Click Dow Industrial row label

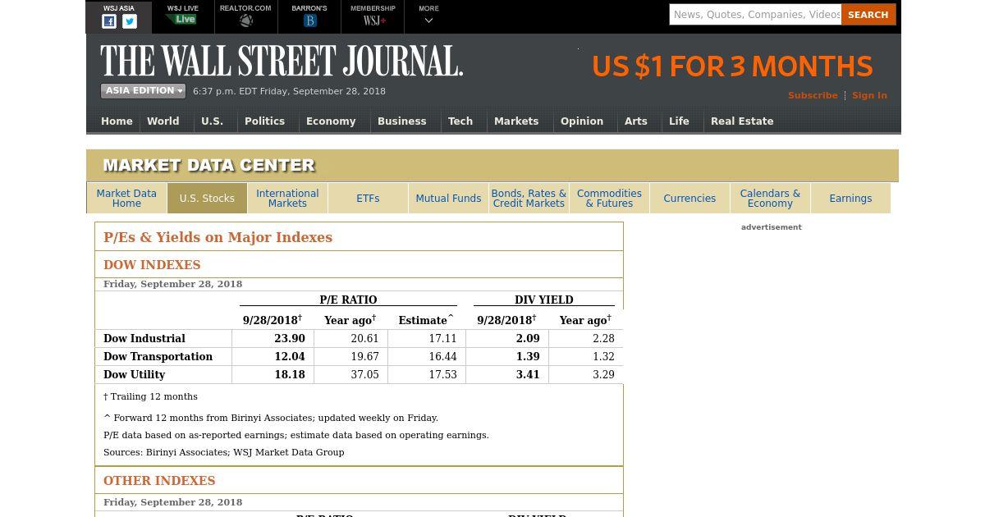(x=144, y=338)
